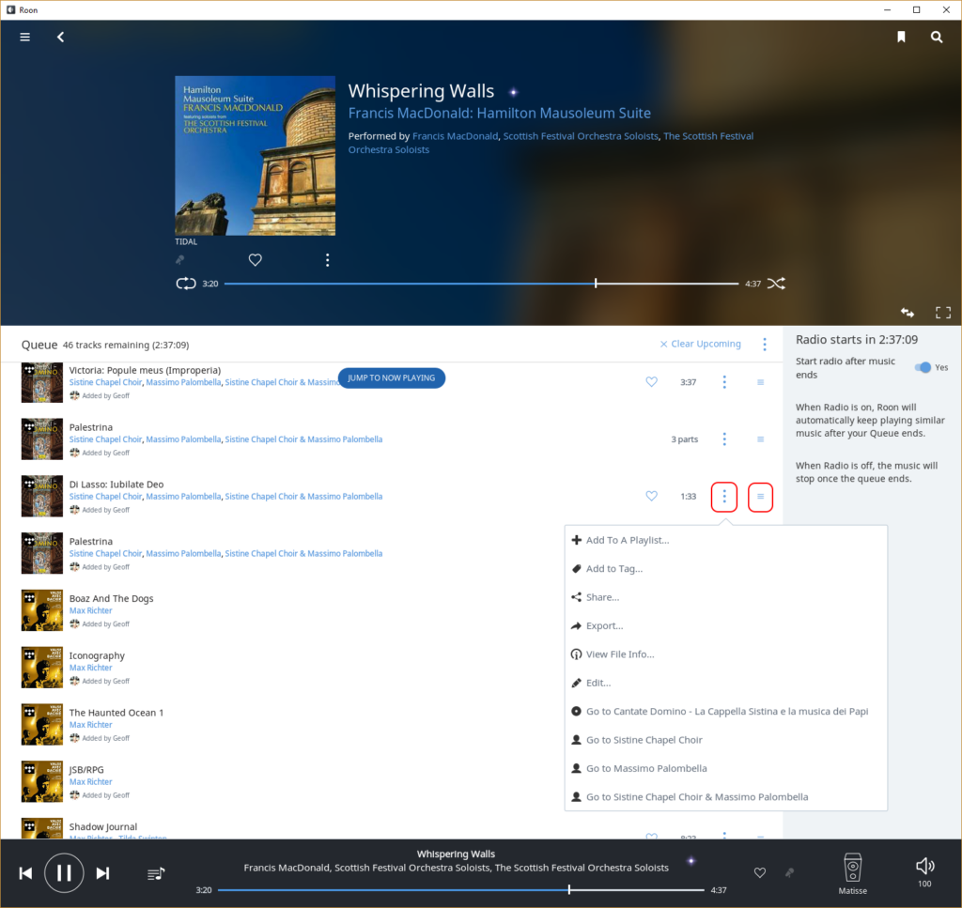The width and height of the screenshot is (962, 908).
Task: Click Max Richter link under JSB/RPG
Action: click(91, 781)
